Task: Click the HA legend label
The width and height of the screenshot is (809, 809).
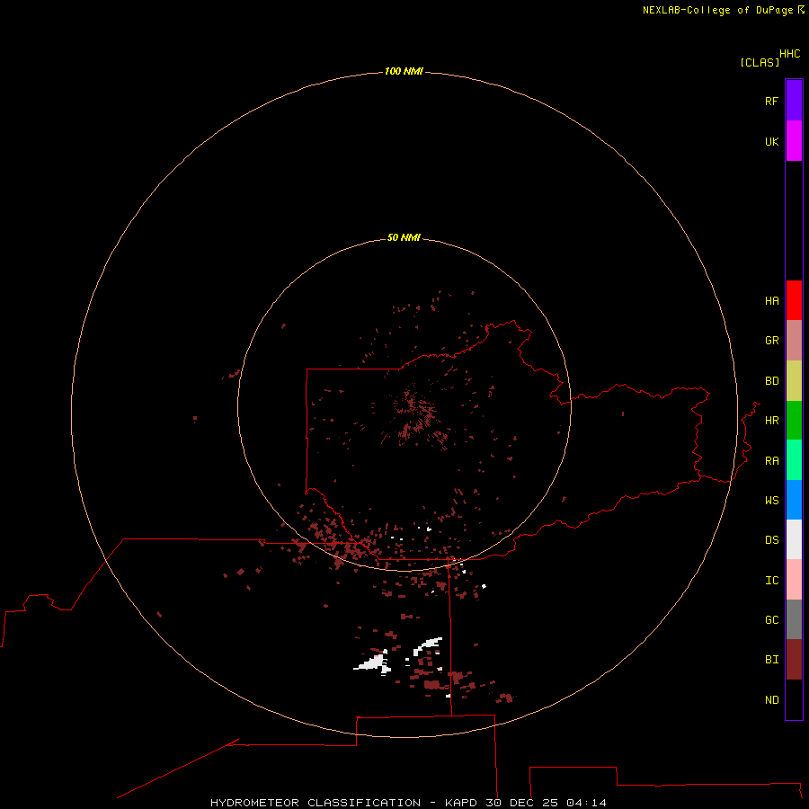Action: pyautogui.click(x=771, y=301)
